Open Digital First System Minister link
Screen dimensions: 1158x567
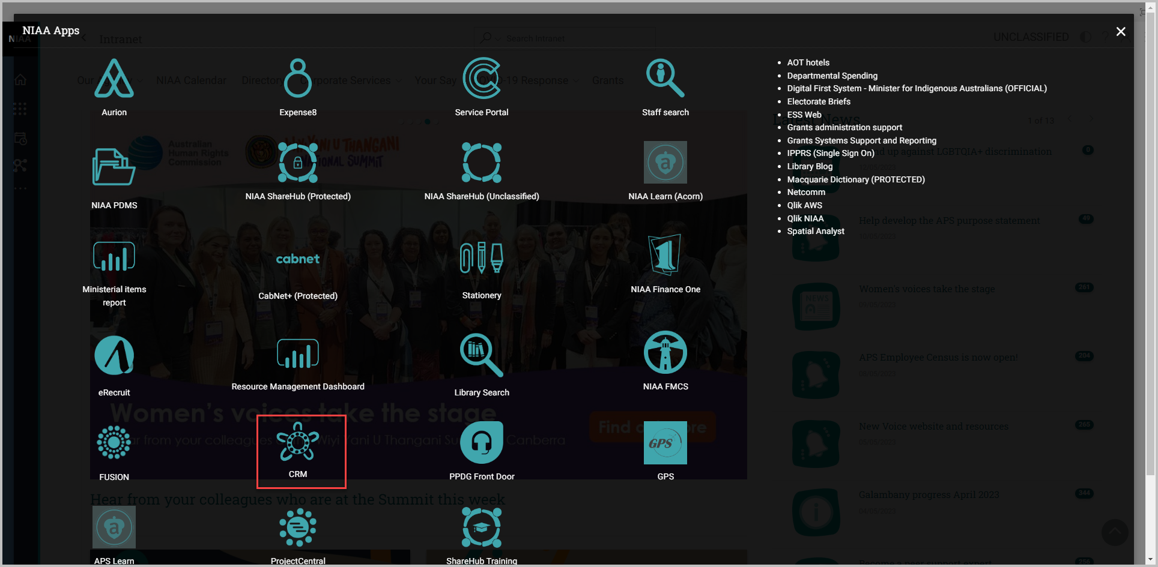click(x=917, y=88)
